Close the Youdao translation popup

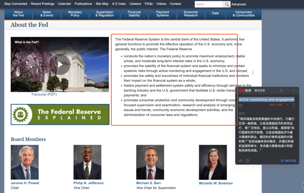click(x=293, y=90)
